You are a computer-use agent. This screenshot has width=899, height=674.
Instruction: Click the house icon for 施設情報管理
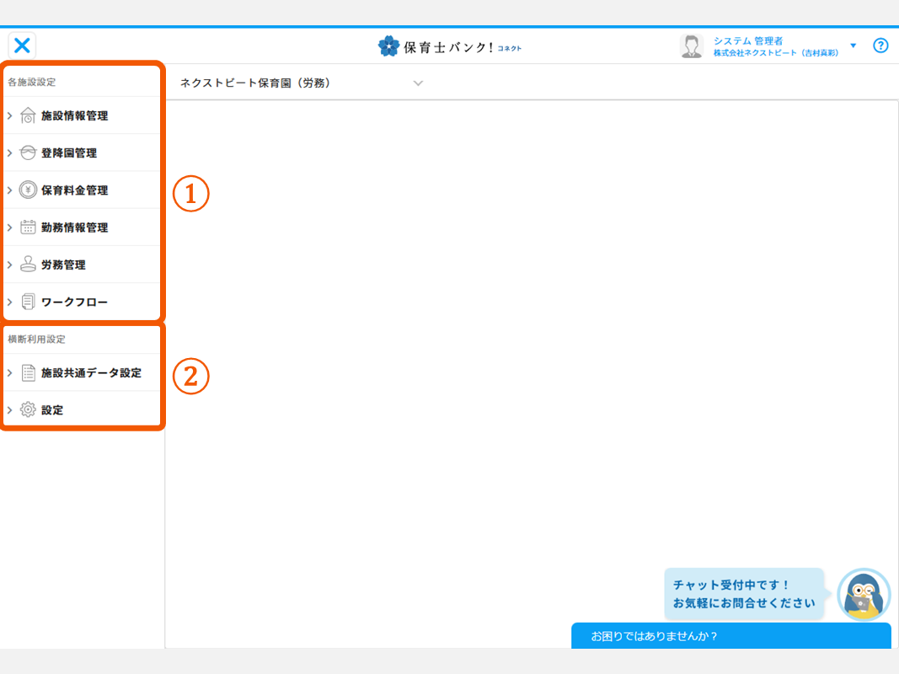[28, 116]
